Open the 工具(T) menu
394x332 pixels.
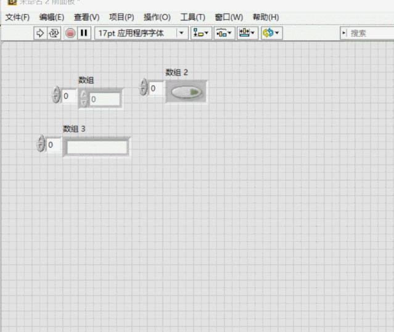point(193,17)
